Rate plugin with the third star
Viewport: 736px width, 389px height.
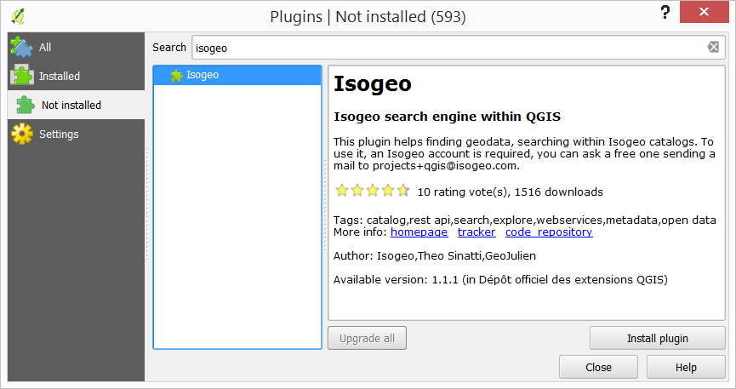pyautogui.click(x=373, y=191)
